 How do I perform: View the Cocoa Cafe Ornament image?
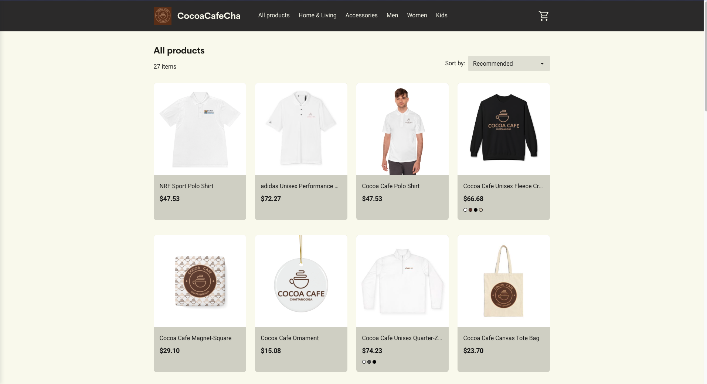(301, 281)
